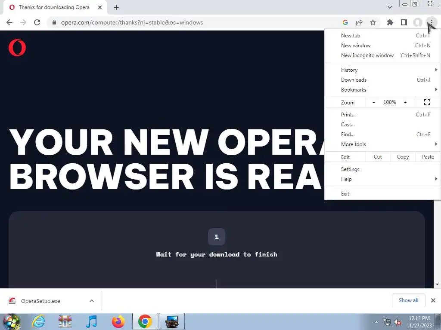Click the lock icon in the address bar
Viewport: 441px width, 330px height.
pyautogui.click(x=54, y=22)
